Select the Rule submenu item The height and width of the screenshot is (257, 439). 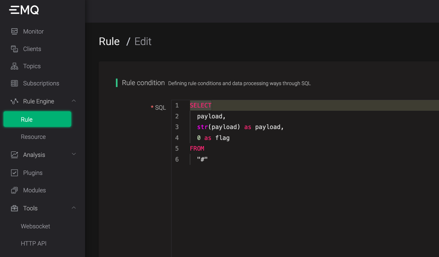[x=37, y=119]
